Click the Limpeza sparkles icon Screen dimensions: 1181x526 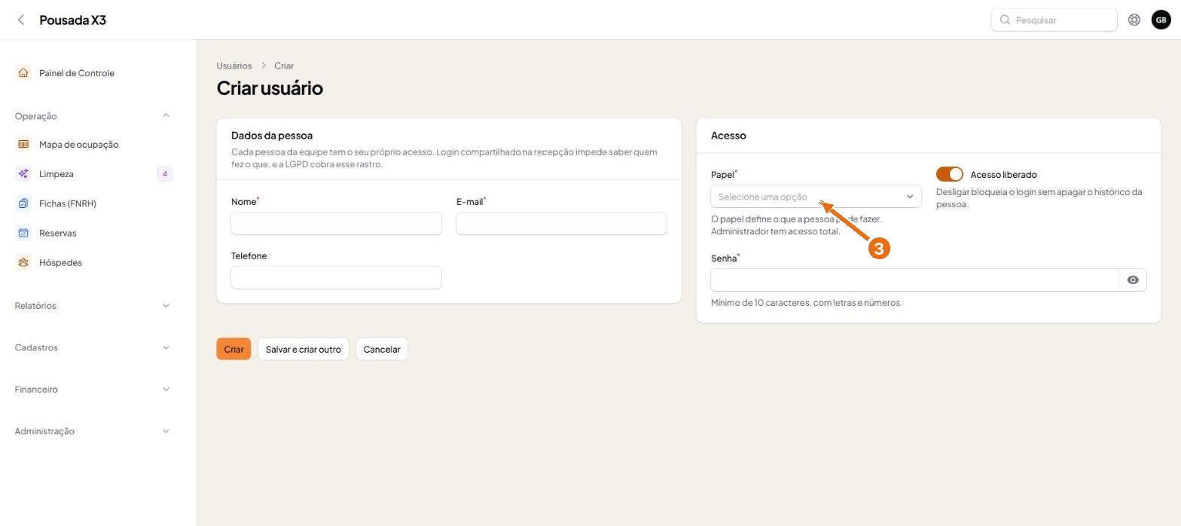tap(23, 174)
